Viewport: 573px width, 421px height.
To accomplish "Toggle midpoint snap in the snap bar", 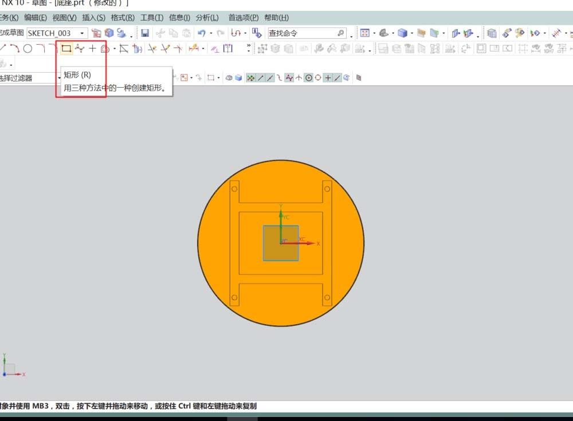I will click(270, 77).
